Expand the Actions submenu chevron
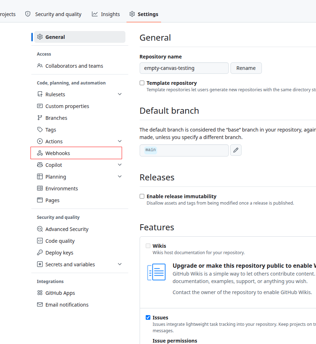This screenshot has width=316, height=344. (120, 141)
